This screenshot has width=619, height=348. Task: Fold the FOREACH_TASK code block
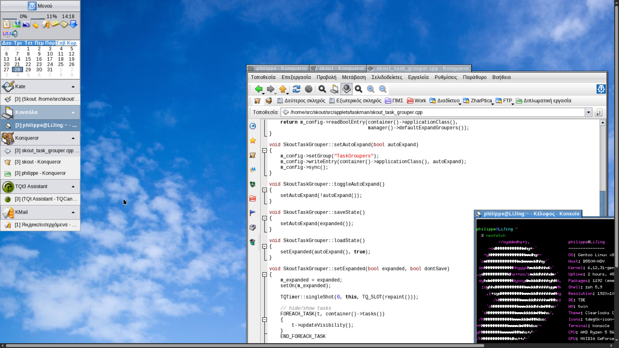click(264, 320)
